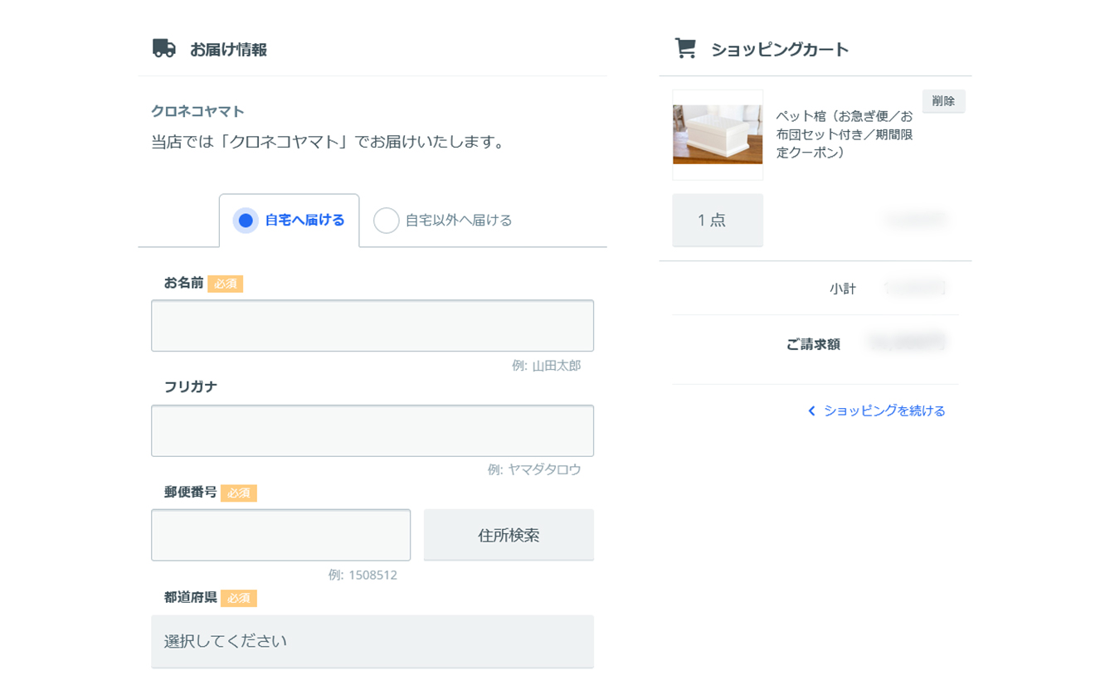This screenshot has height=685, width=1105.
Task: Open the 1点 quantity selector
Action: [x=717, y=221]
